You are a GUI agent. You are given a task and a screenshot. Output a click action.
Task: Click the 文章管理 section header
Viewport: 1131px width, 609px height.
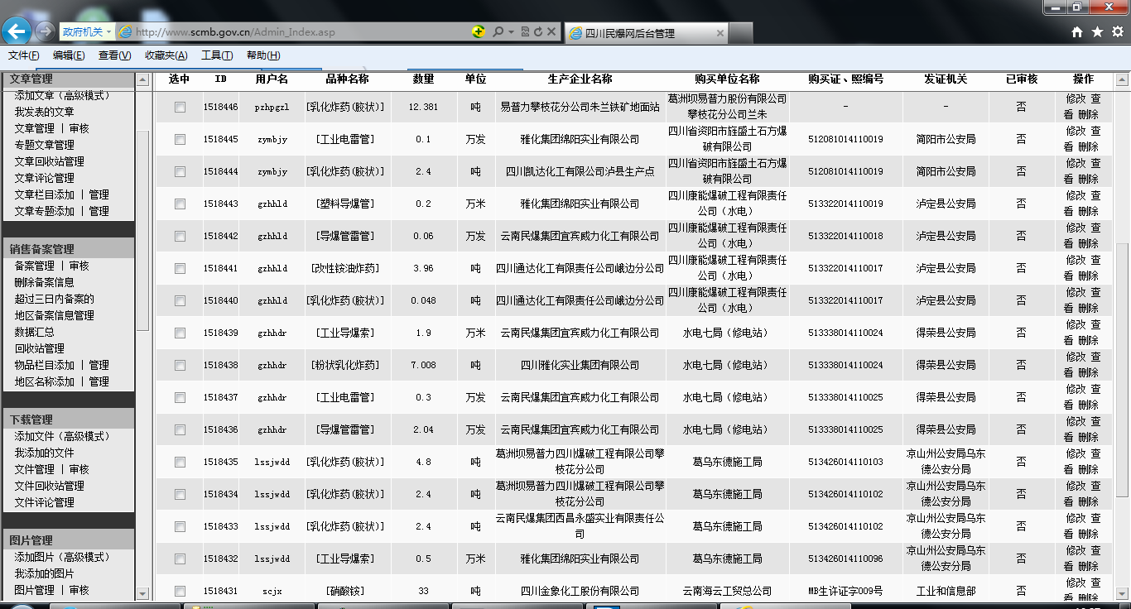tap(67, 79)
